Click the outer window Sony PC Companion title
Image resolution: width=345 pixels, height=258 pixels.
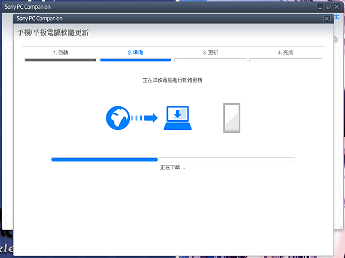(x=28, y=7)
